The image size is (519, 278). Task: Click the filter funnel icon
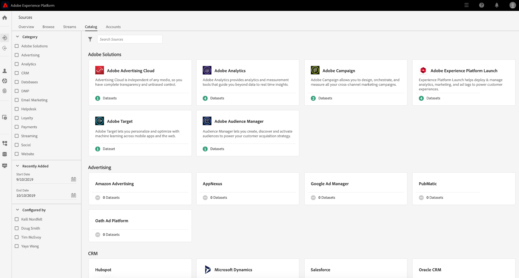pos(90,39)
